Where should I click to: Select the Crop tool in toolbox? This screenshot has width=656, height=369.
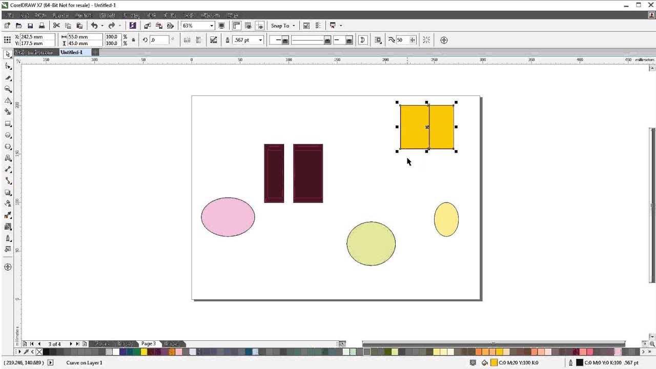click(x=8, y=78)
